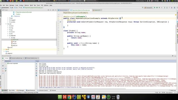
Task: Open the Navigate menu
Action: coord(12,5)
